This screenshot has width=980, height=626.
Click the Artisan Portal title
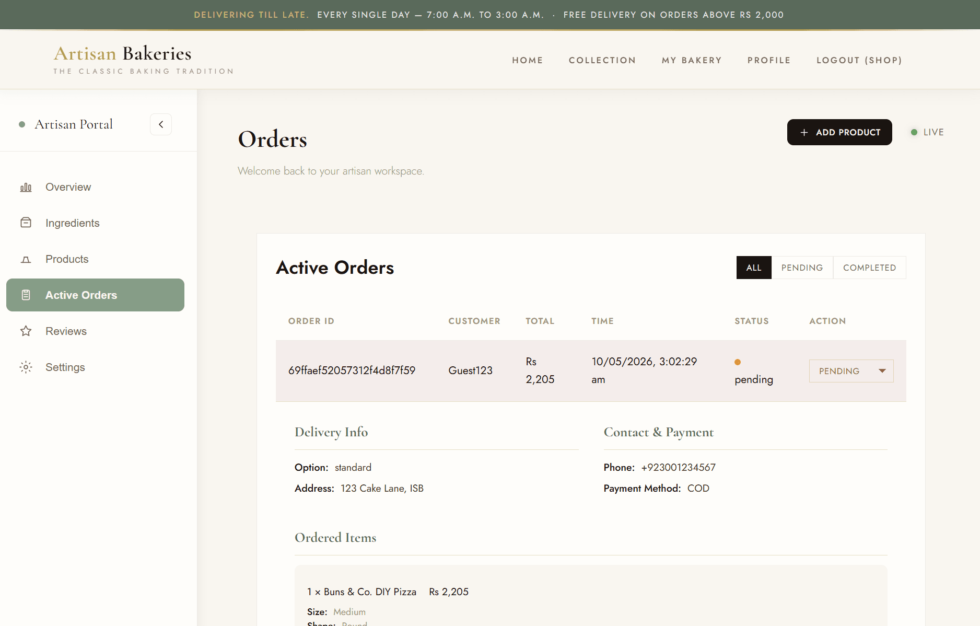[x=74, y=124]
